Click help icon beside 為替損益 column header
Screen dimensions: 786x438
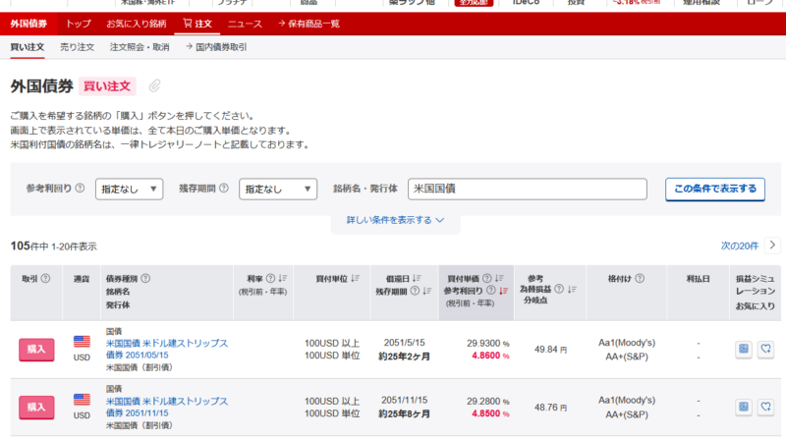click(559, 289)
